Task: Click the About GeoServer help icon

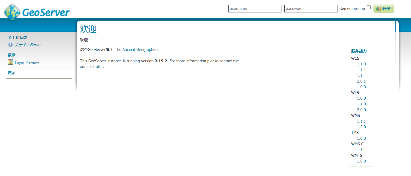Action: [x=10, y=45]
